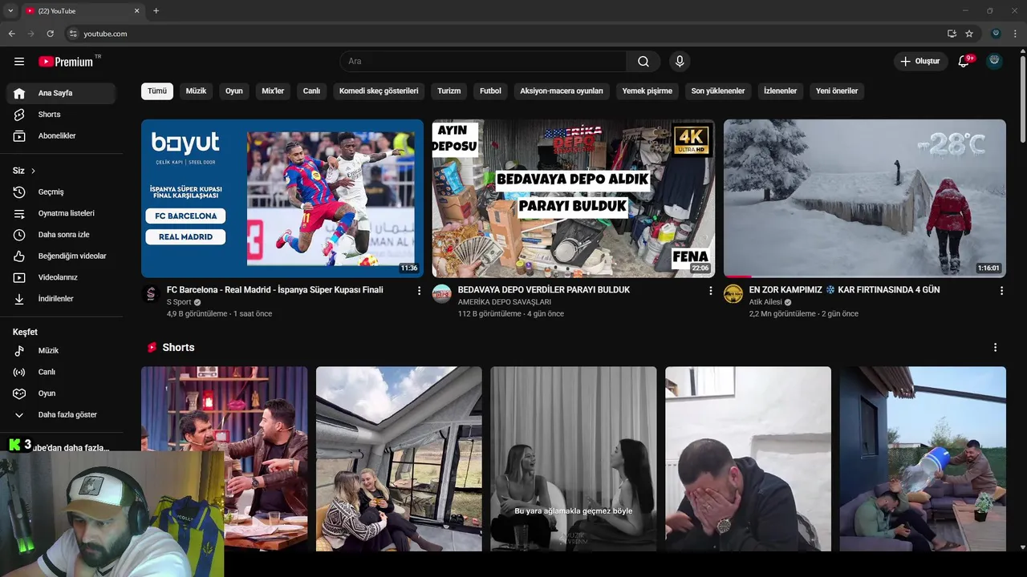Select the Futbol filter chip
Screen dimensions: 1027x577
(x=490, y=91)
